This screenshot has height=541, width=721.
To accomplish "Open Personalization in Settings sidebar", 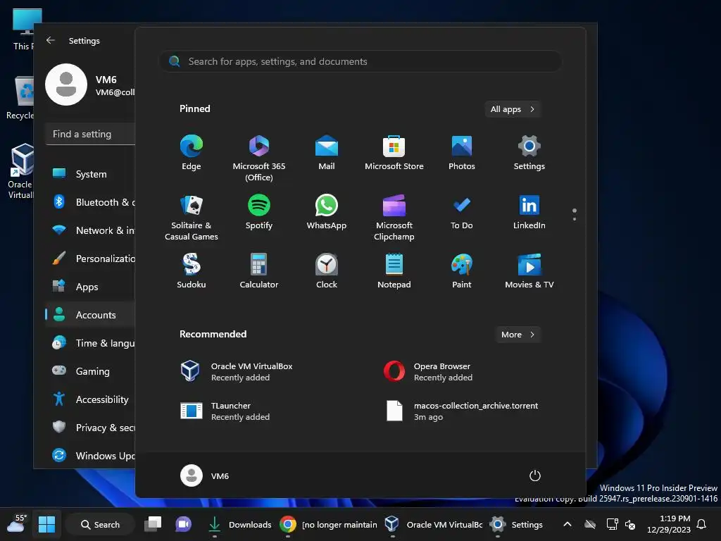I will [x=91, y=259].
